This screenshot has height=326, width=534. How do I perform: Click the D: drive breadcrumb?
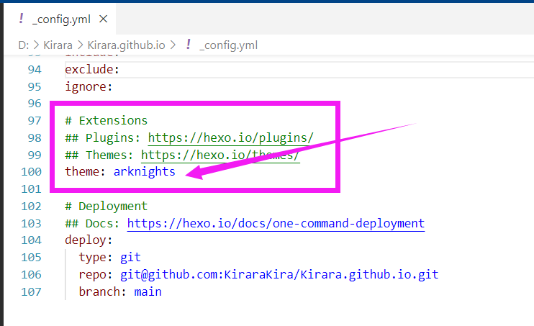[x=24, y=45]
